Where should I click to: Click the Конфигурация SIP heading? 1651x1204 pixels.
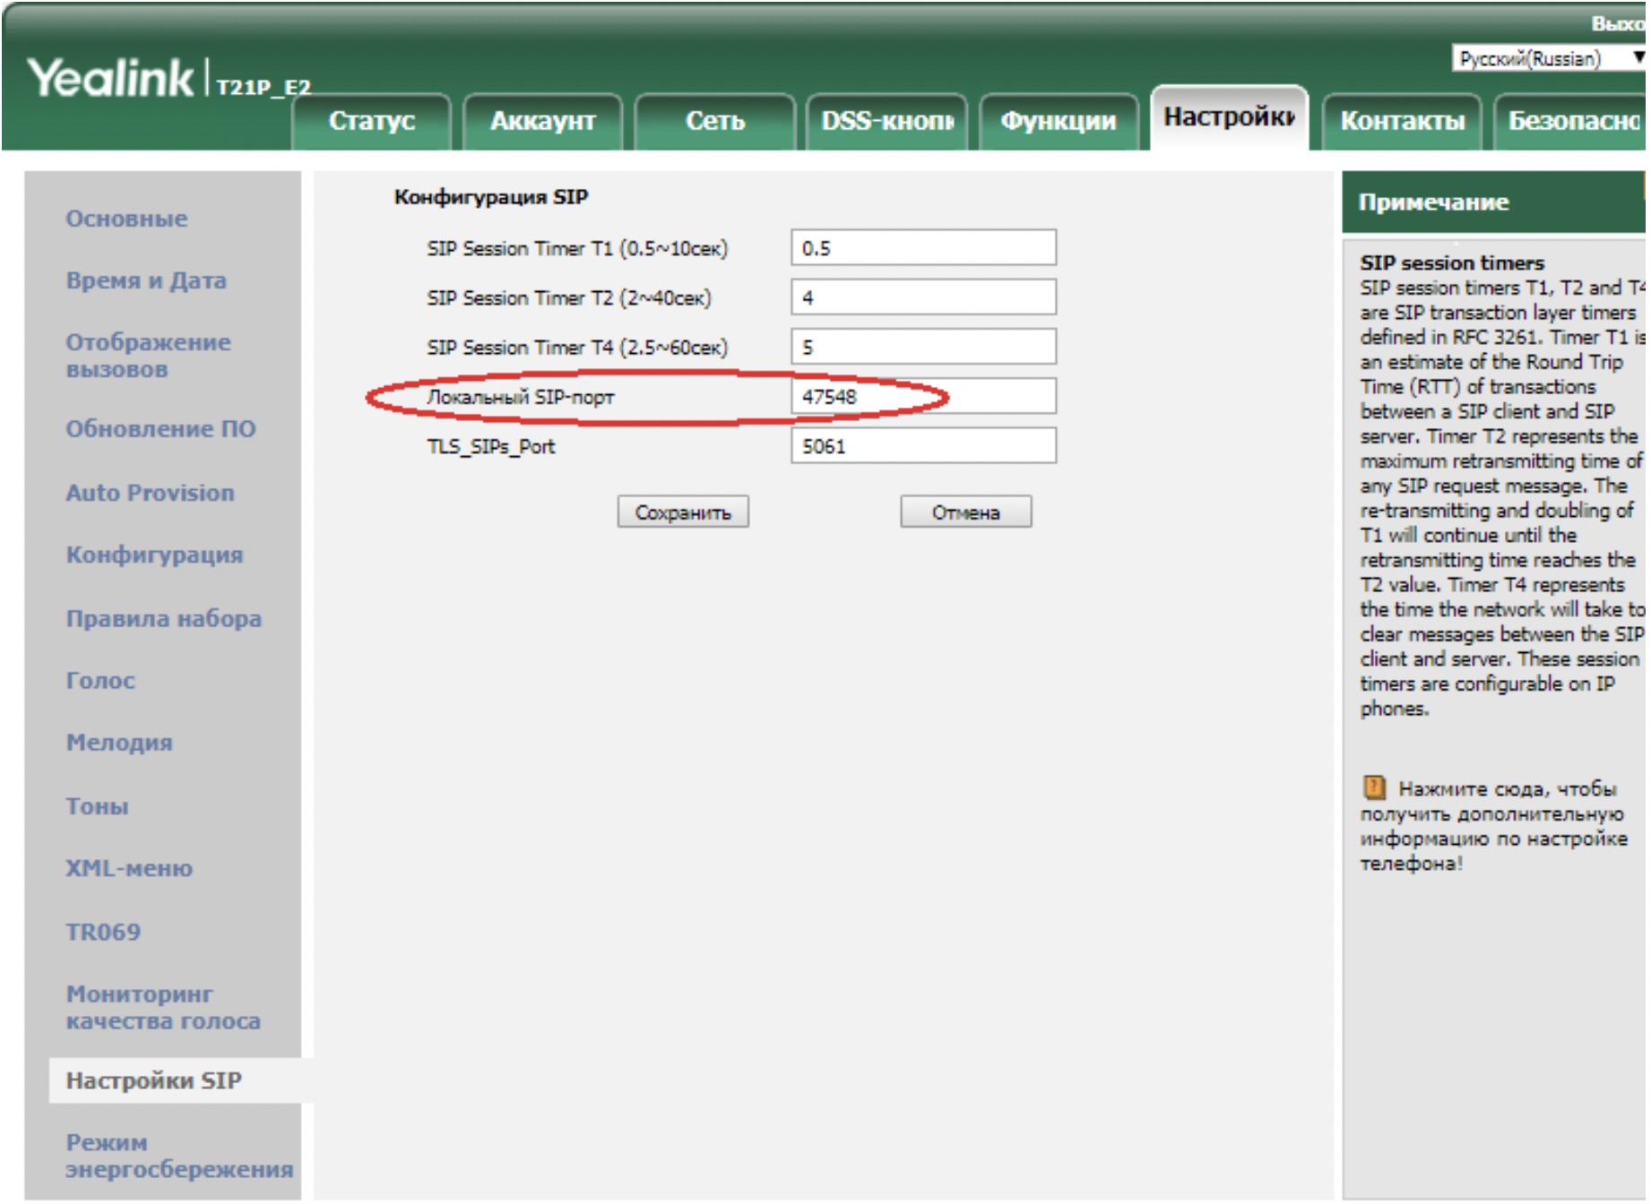pyautogui.click(x=491, y=197)
